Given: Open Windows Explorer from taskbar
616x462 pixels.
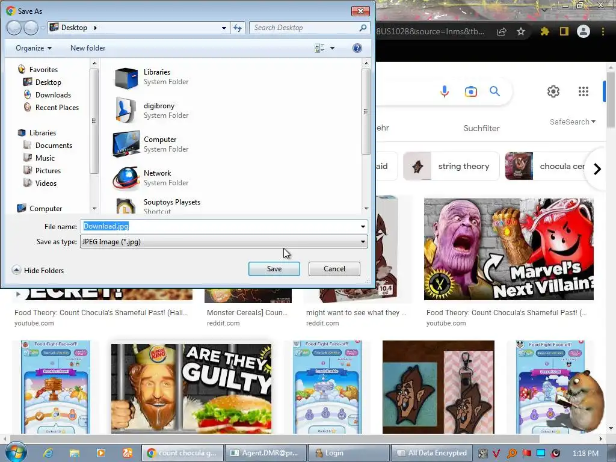Looking at the screenshot, I should click(x=74, y=453).
